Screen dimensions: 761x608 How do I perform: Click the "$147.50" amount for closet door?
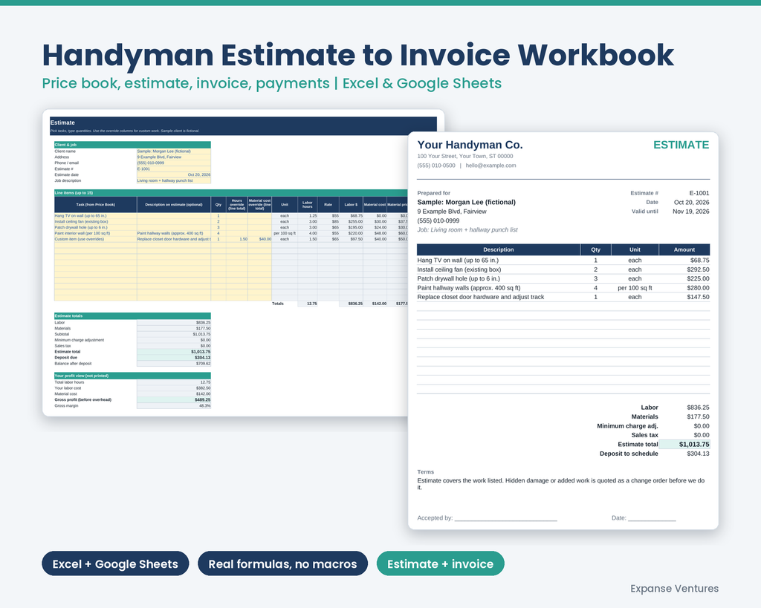tap(698, 297)
